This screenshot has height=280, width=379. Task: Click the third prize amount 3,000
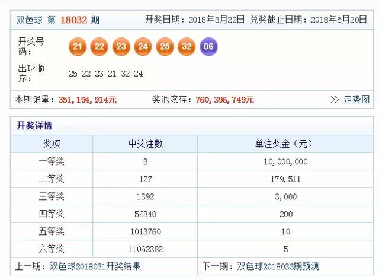[x=285, y=197]
